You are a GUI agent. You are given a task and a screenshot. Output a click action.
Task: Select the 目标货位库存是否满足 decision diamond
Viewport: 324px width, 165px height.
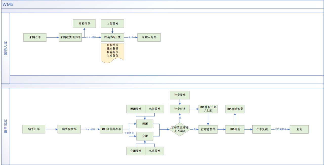pos(180,129)
